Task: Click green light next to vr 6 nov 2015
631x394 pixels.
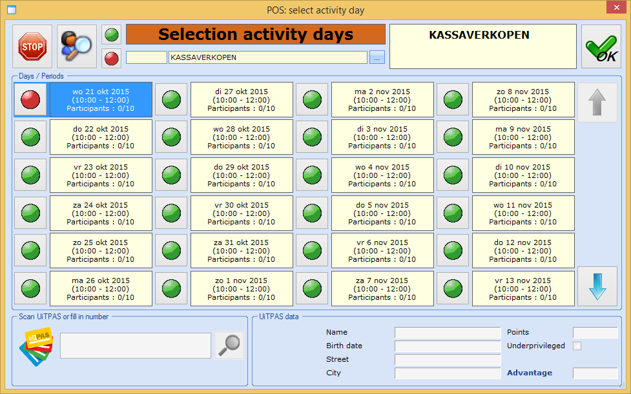Action: tap(313, 251)
